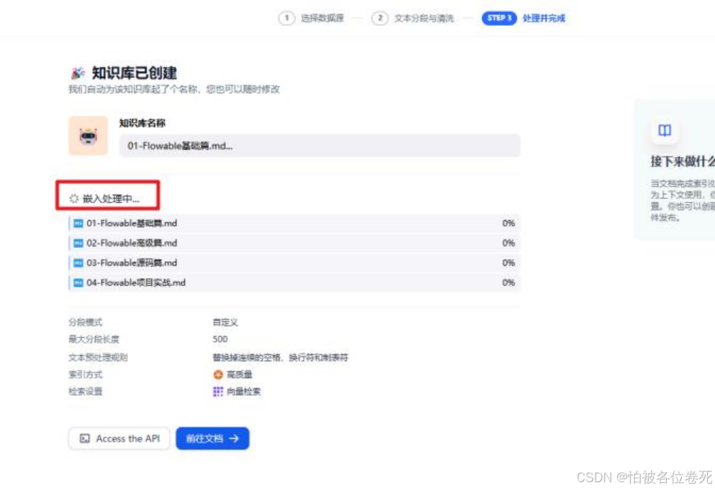The height and width of the screenshot is (490, 715).
Task: Click the Access the API button
Action: click(x=119, y=438)
